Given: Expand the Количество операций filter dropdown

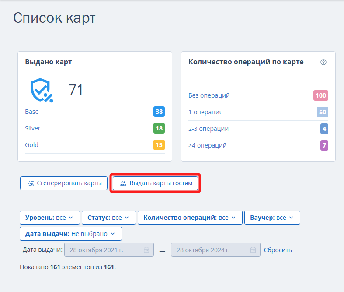Looking at the screenshot, I should pyautogui.click(x=190, y=218).
